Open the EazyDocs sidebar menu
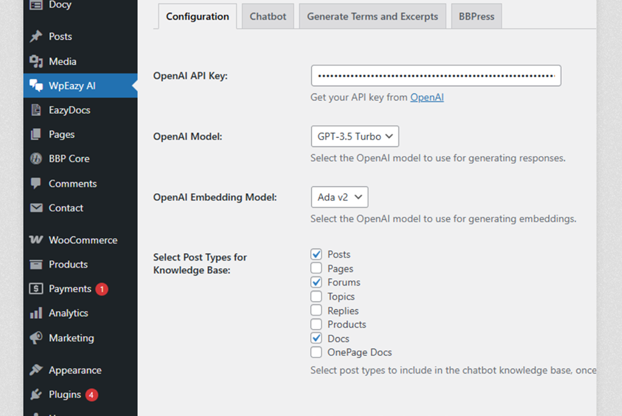The height and width of the screenshot is (416, 622). pos(81,110)
